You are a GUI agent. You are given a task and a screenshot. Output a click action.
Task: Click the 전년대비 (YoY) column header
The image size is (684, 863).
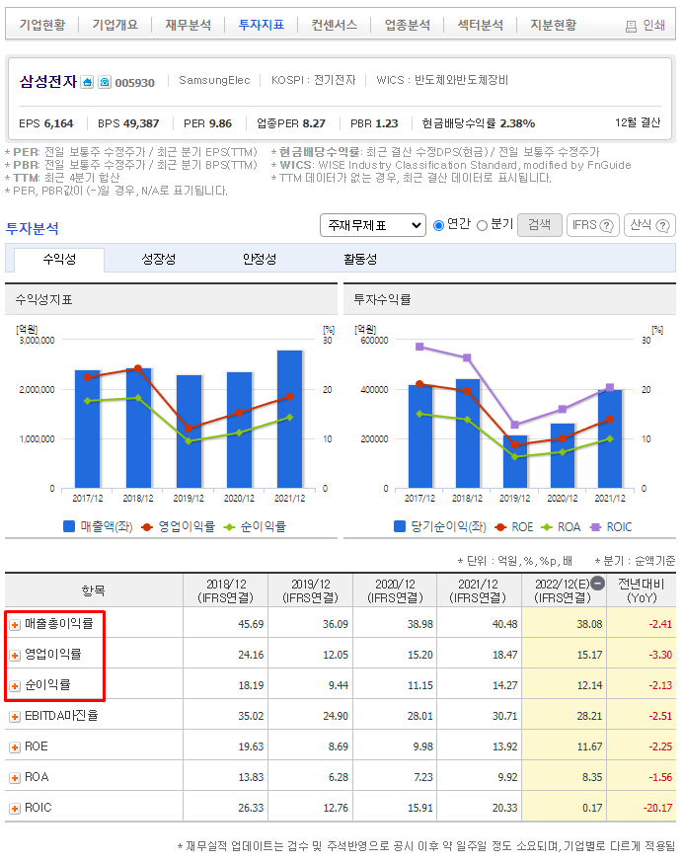642,590
